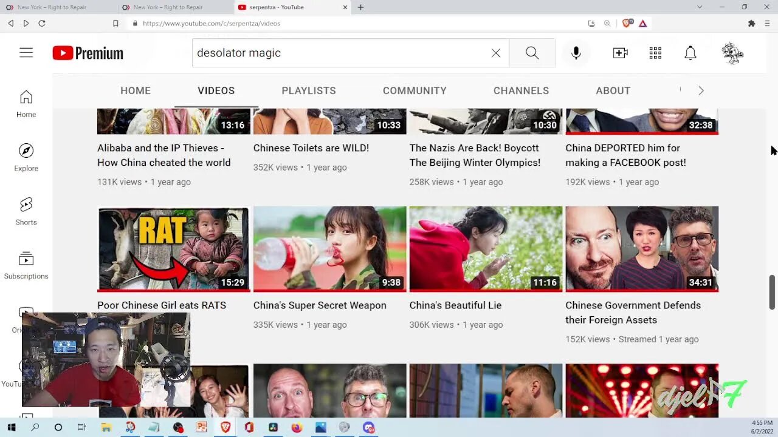The image size is (778, 437).
Task: Open Task View on the taskbar
Action: click(81, 427)
